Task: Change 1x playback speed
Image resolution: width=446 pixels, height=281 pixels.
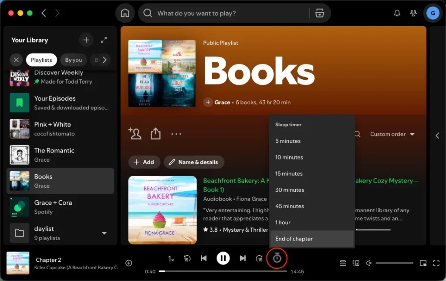Action: (171, 258)
